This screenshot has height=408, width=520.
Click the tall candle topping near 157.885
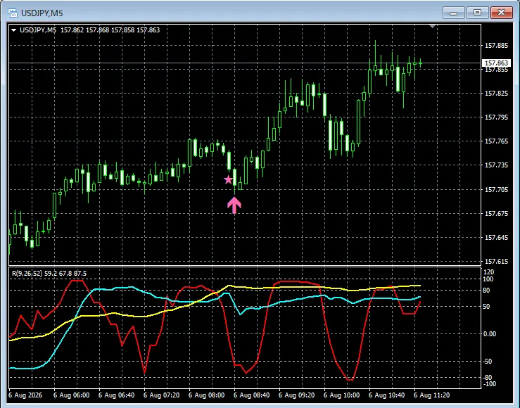[x=376, y=58]
